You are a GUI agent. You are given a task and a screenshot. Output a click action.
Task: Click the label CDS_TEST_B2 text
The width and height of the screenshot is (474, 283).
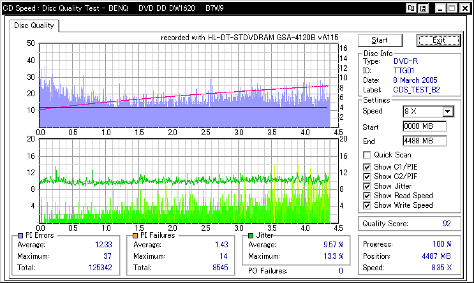[416, 90]
